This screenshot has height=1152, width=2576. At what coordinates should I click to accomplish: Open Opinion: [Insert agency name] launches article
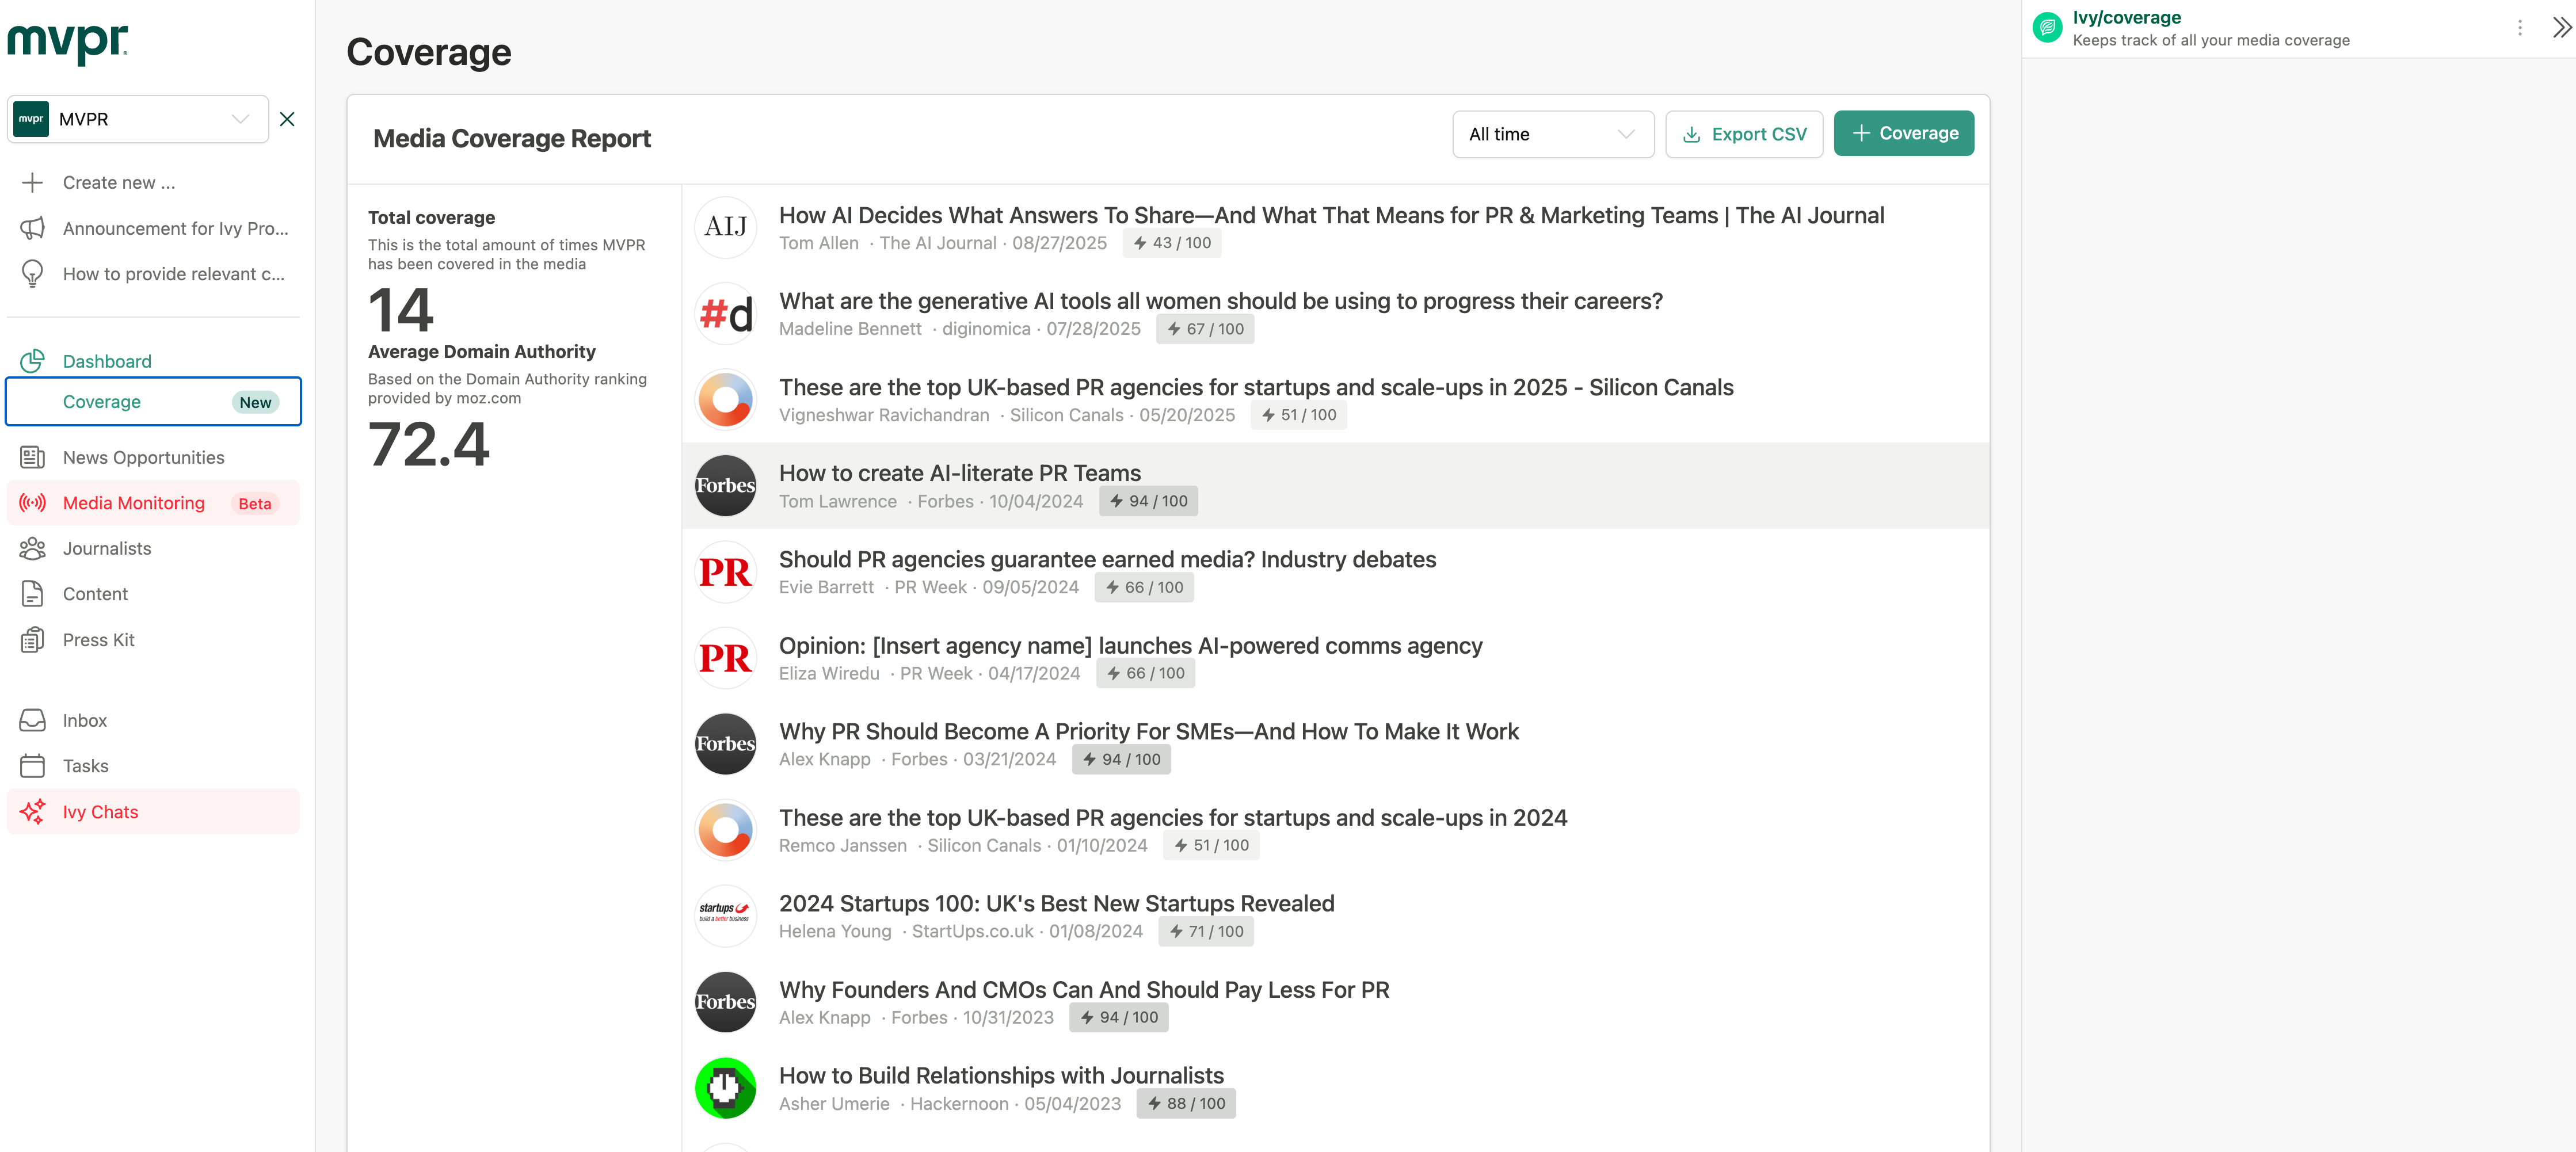point(1130,645)
